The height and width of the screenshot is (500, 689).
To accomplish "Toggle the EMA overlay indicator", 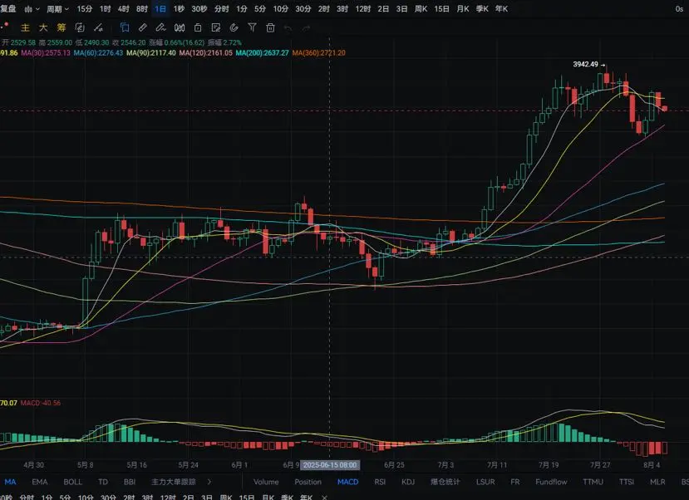I will click(x=40, y=482).
